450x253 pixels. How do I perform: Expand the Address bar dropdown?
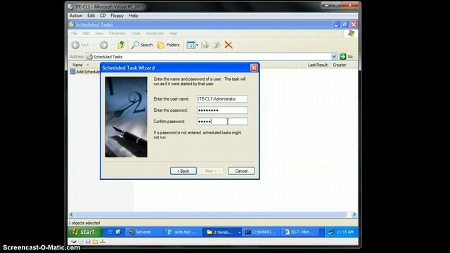(334, 56)
